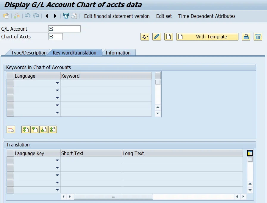The width and height of the screenshot is (267, 203).
Task: Open Language dropdown in first Keywords row
Action: (57, 83)
